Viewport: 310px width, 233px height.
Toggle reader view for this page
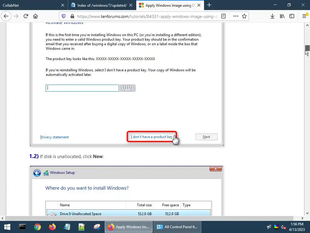click(223, 16)
